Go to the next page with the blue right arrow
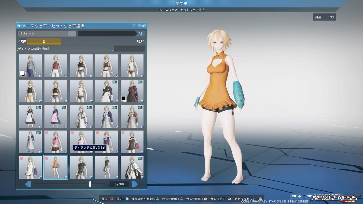The width and height of the screenshot is (363, 204). 135,184
